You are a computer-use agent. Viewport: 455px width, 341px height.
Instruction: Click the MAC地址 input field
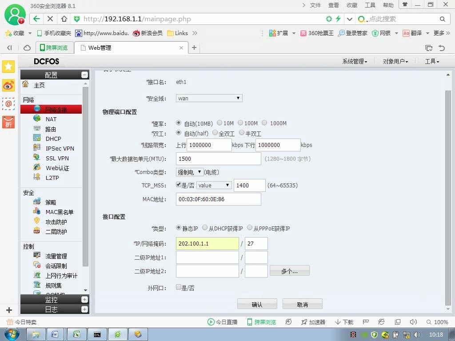click(x=218, y=199)
